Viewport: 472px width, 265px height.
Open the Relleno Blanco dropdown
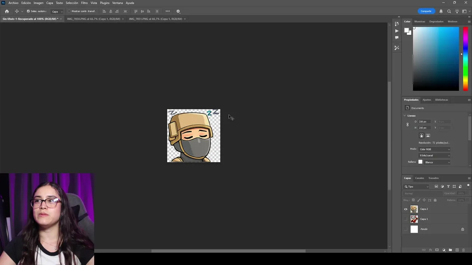coord(437,162)
